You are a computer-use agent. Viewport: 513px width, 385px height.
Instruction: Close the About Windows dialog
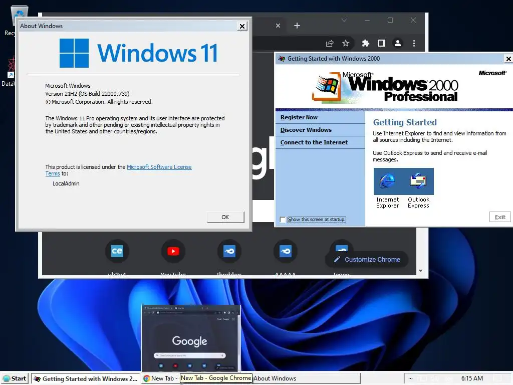(x=242, y=26)
